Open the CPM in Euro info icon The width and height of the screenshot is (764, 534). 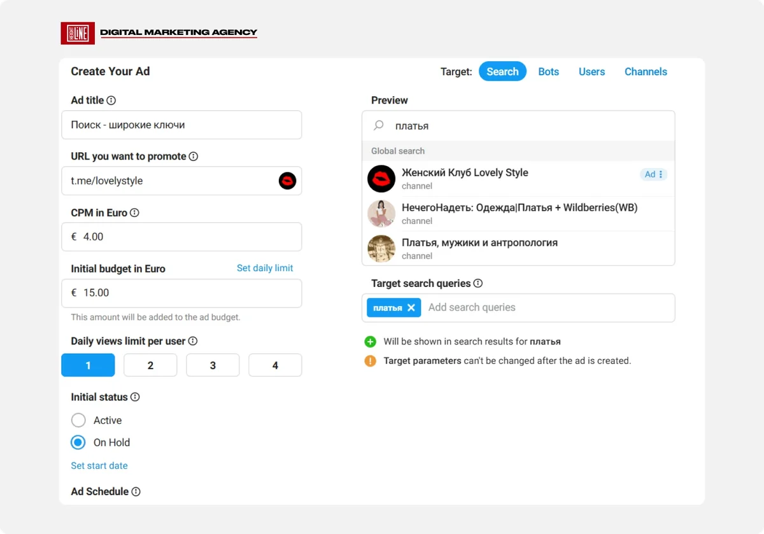coord(134,213)
